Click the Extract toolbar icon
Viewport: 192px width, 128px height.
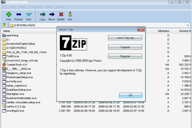click(19, 14)
